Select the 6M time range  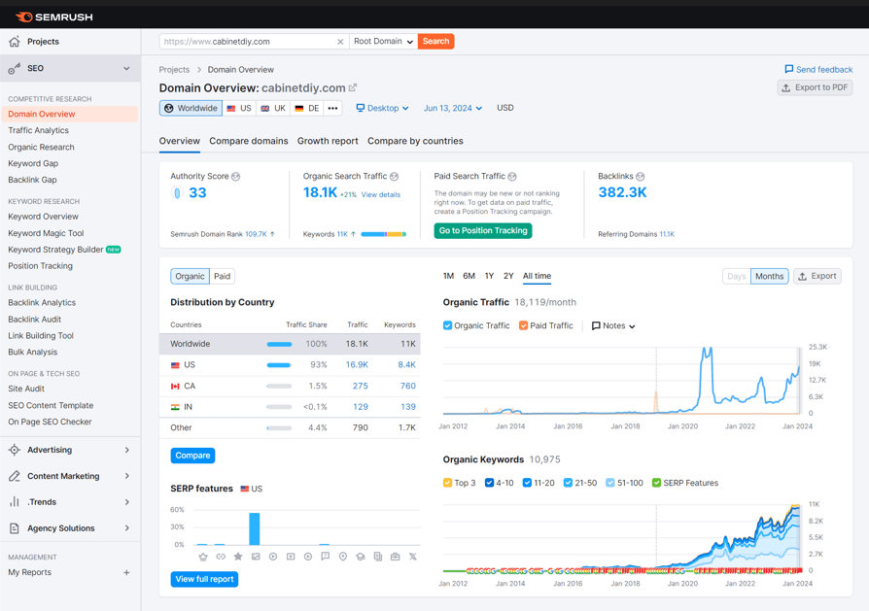[469, 276]
